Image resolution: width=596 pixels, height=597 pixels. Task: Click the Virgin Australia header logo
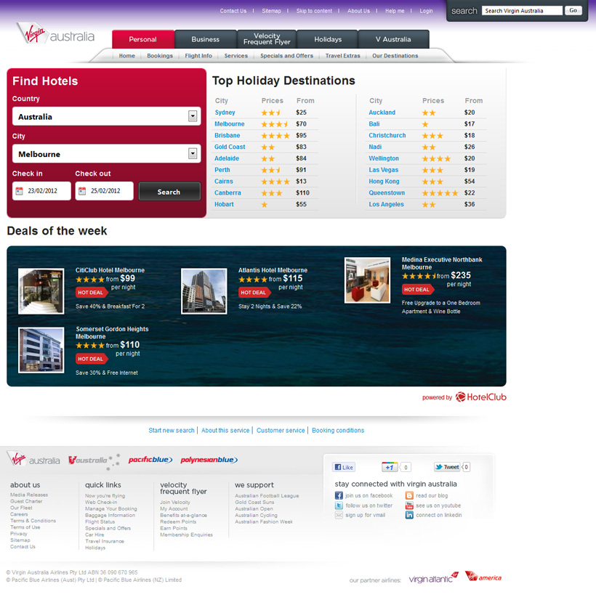(56, 33)
